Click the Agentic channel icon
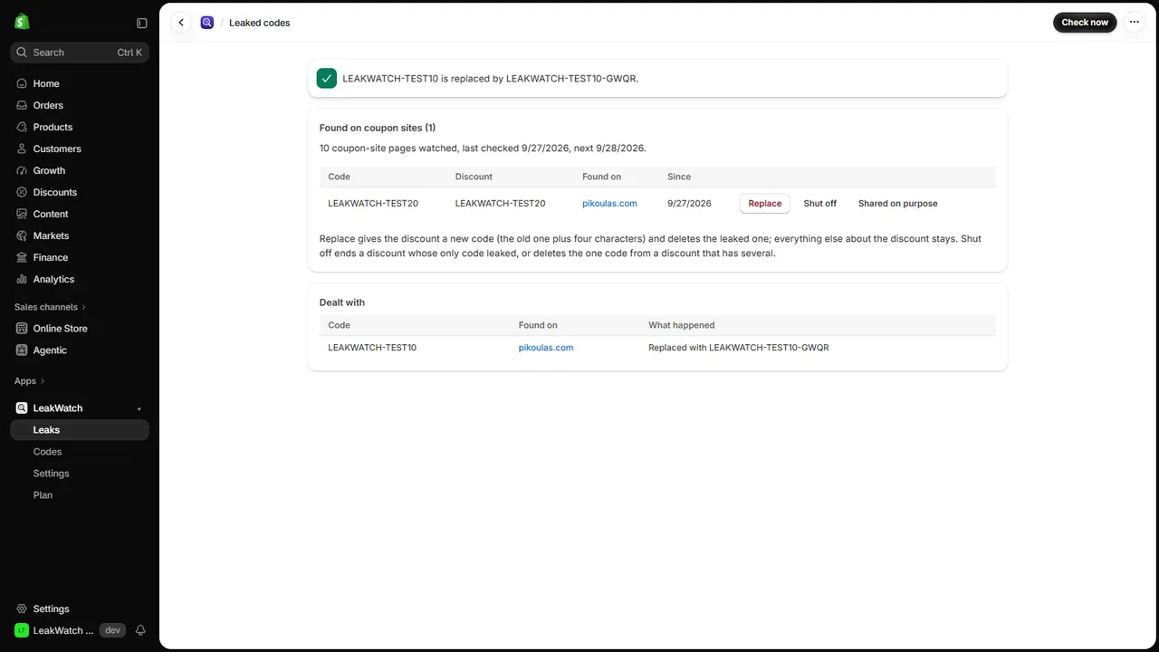The height and width of the screenshot is (652, 1159). [22, 350]
